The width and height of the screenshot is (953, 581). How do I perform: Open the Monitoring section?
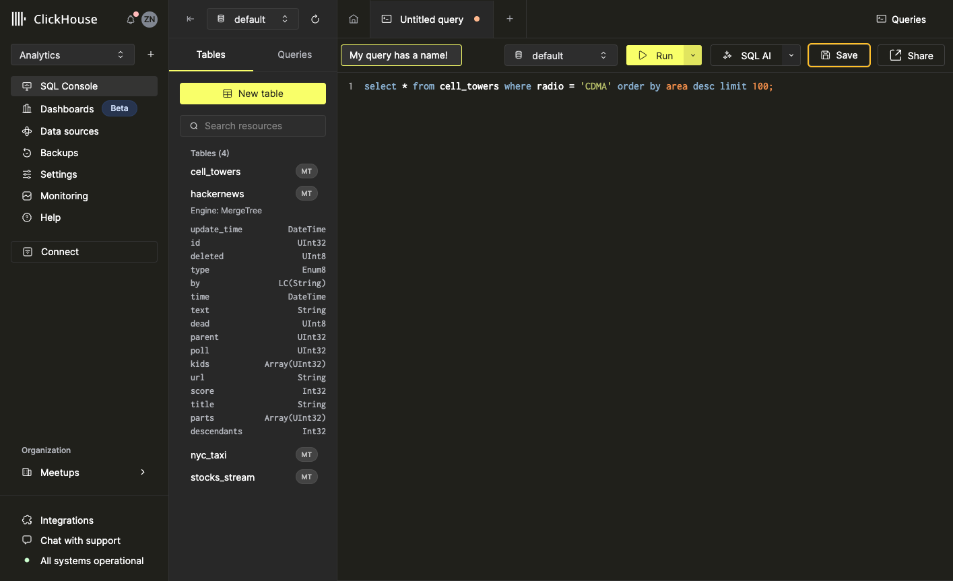[64, 196]
